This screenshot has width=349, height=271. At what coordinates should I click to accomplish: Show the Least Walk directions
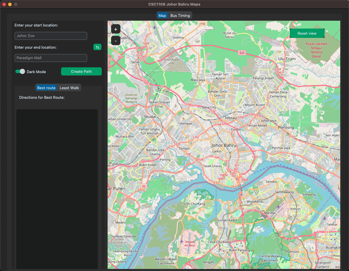(x=69, y=88)
